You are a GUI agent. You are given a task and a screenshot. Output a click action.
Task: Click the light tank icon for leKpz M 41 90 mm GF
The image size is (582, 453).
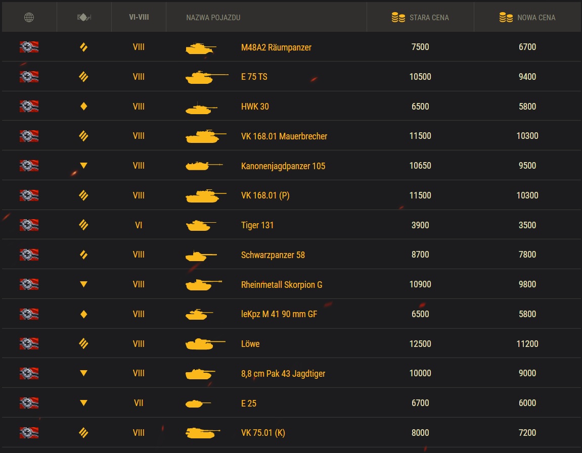pyautogui.click(x=84, y=314)
